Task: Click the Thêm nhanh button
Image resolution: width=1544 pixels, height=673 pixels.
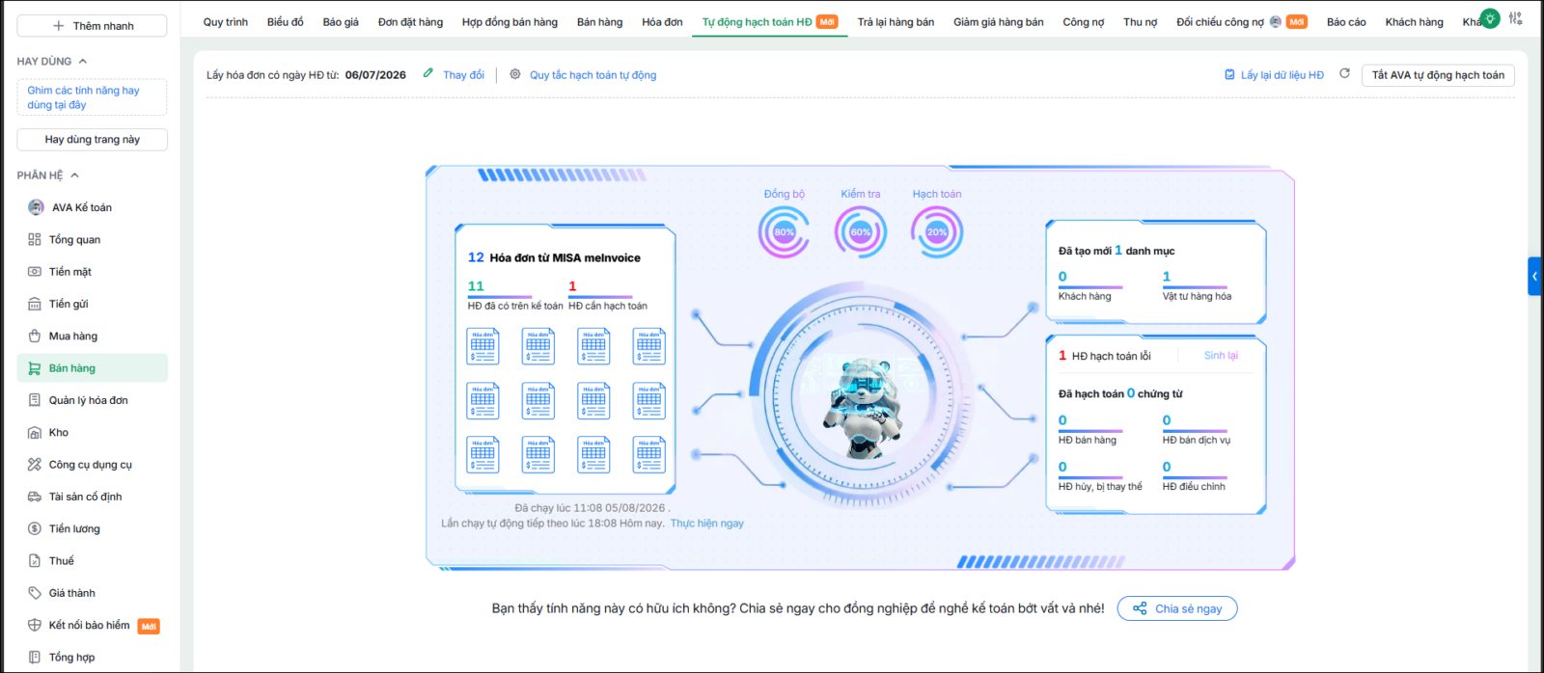Action: click(93, 26)
